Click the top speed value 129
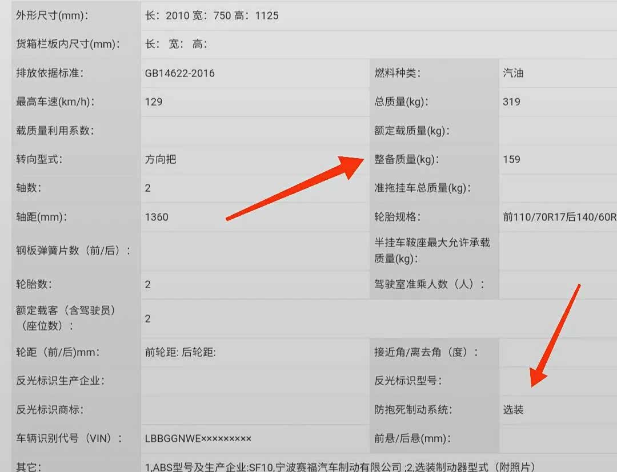The image size is (617, 472). (154, 102)
